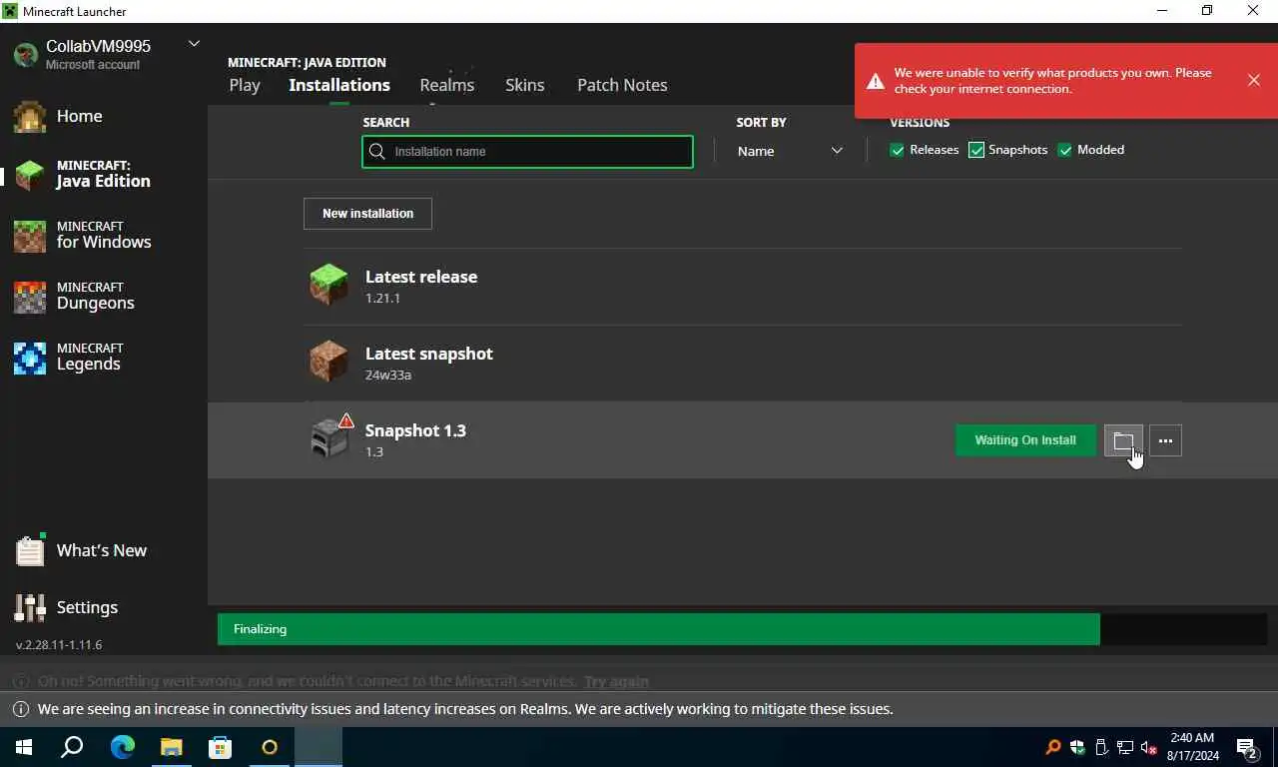Open the Sort By Name dropdown
The height and width of the screenshot is (767, 1278).
[790, 151]
